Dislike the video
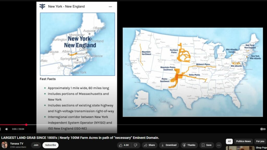Screen dimensions: 267x150 tap(136, 145)
